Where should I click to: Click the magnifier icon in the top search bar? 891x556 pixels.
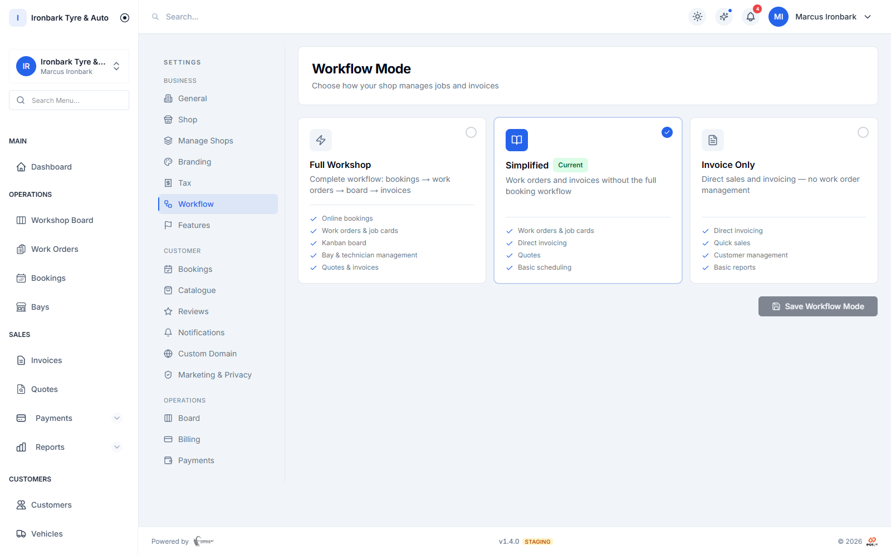[155, 17]
